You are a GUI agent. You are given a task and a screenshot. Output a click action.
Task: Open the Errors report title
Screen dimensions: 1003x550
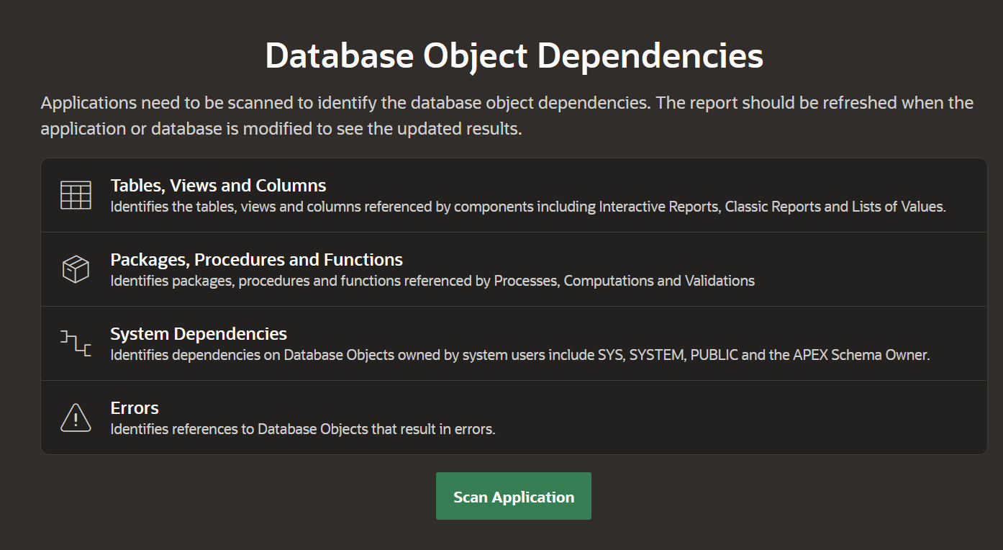pyautogui.click(x=135, y=408)
